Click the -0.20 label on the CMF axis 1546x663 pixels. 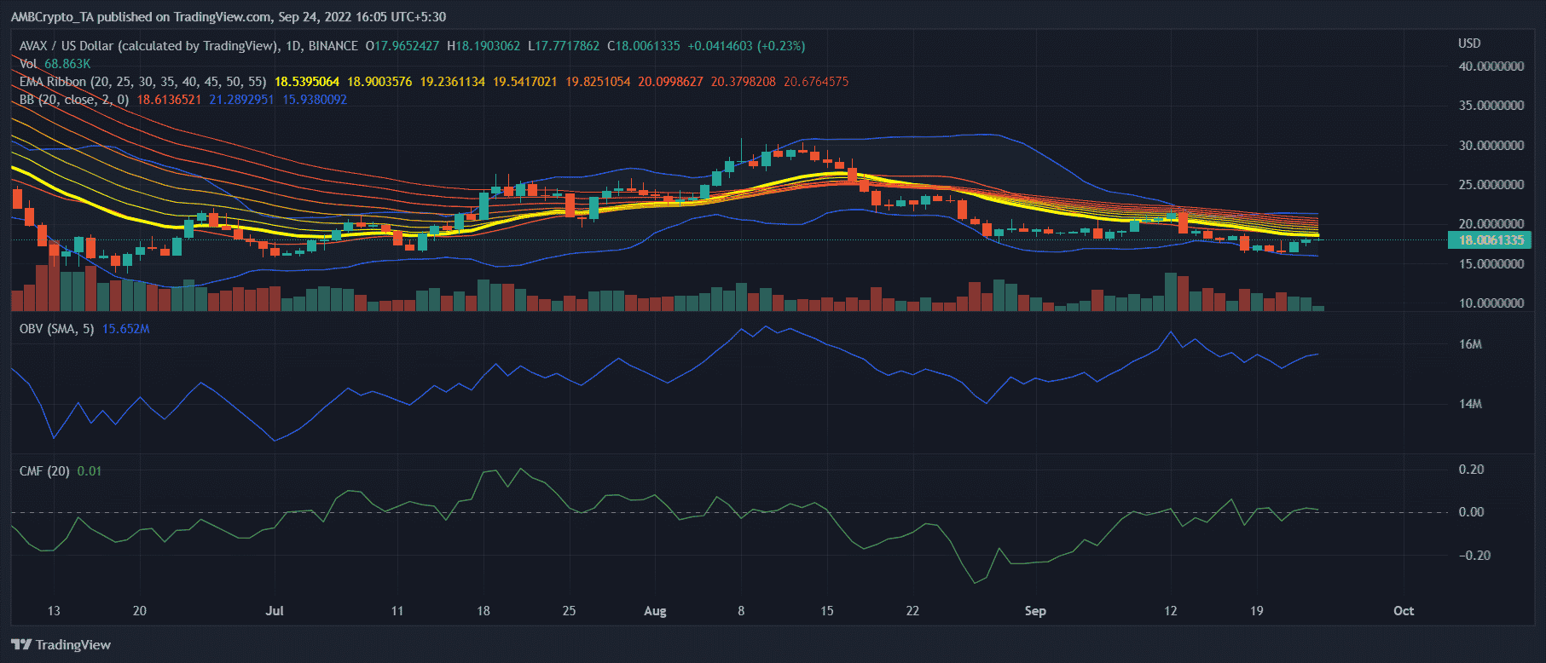click(x=1474, y=556)
